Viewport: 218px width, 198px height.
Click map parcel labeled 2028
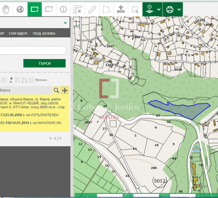[x=178, y=70]
